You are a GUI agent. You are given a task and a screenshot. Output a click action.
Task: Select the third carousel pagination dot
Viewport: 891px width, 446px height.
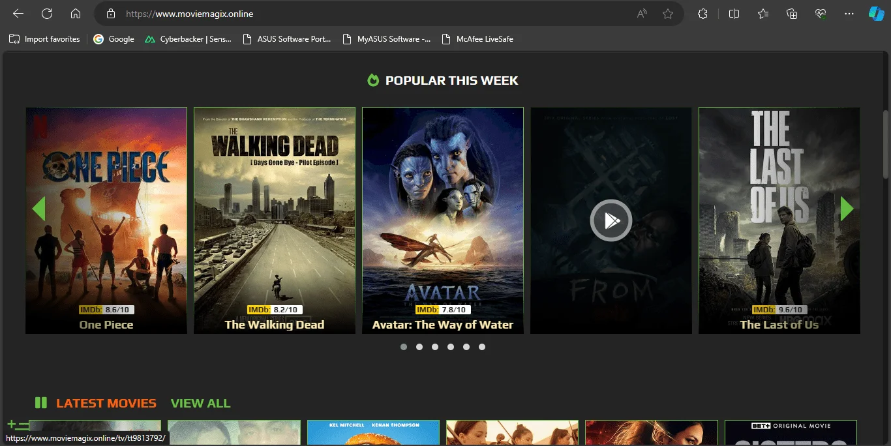435,347
